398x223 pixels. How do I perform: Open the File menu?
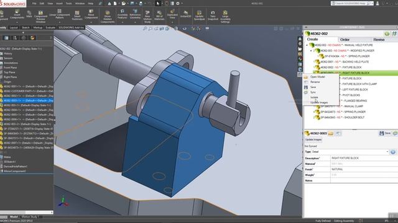click(x=34, y=4)
